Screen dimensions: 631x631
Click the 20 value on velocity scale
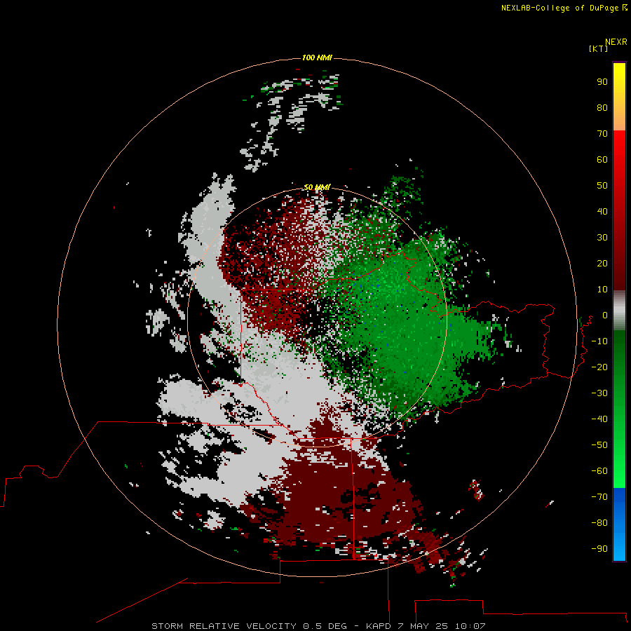click(x=602, y=263)
